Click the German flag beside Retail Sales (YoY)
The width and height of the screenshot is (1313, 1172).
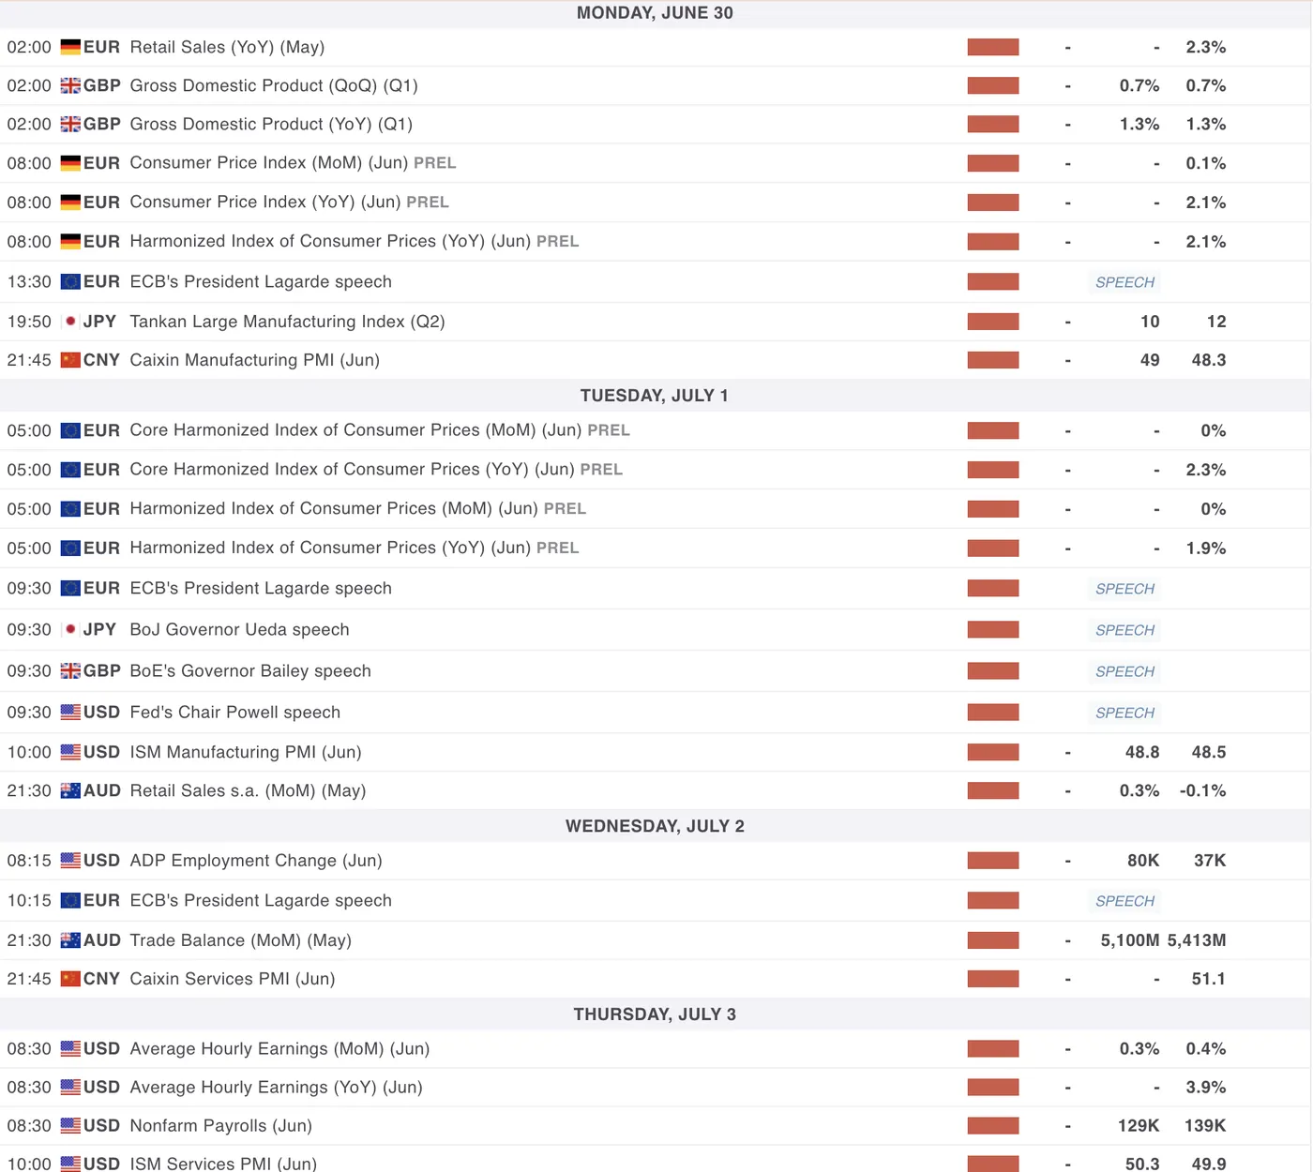(x=70, y=47)
